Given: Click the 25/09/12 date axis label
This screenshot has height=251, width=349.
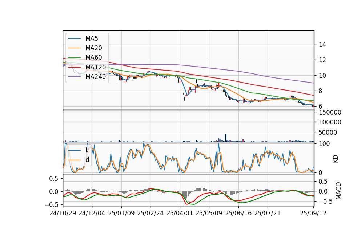Looking at the screenshot, I should pyautogui.click(x=313, y=213).
